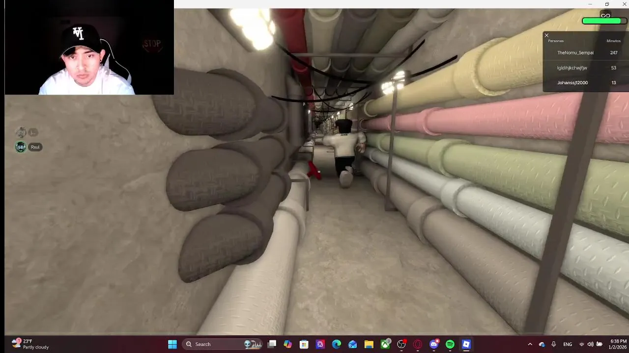Click the Rxul voice chat label
629x353 pixels.
[35, 147]
